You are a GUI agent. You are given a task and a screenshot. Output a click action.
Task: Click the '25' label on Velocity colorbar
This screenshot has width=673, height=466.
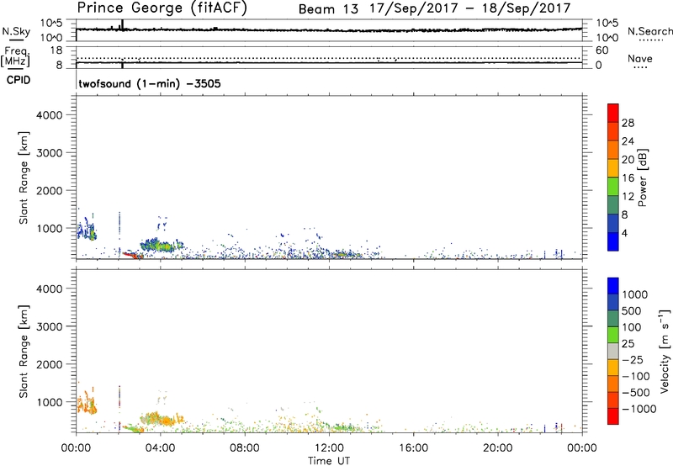pos(628,344)
